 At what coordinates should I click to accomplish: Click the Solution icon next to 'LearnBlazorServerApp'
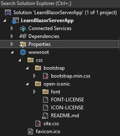pos(8,13)
